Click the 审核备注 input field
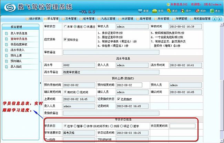The width and height of the screenshot is (224, 143). 111,52
